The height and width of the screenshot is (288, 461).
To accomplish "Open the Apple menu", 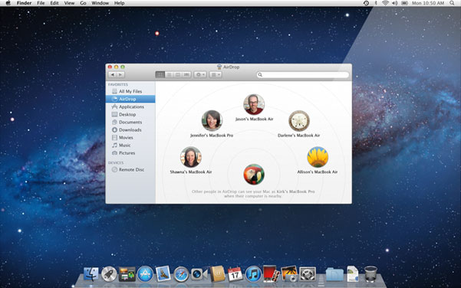I will point(8,3).
